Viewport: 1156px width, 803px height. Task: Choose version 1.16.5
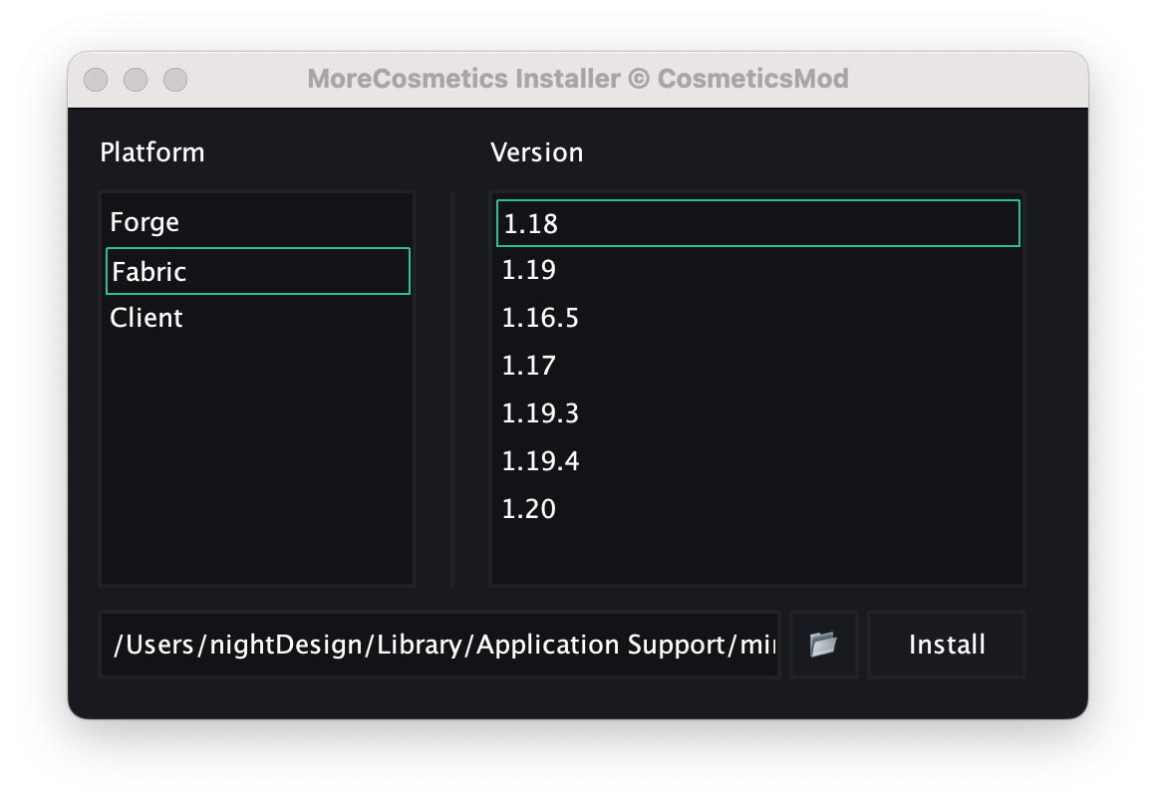[x=758, y=318]
